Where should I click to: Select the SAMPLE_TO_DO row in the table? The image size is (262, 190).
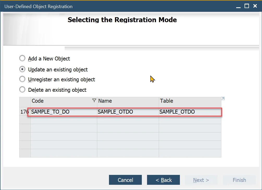[125, 112]
